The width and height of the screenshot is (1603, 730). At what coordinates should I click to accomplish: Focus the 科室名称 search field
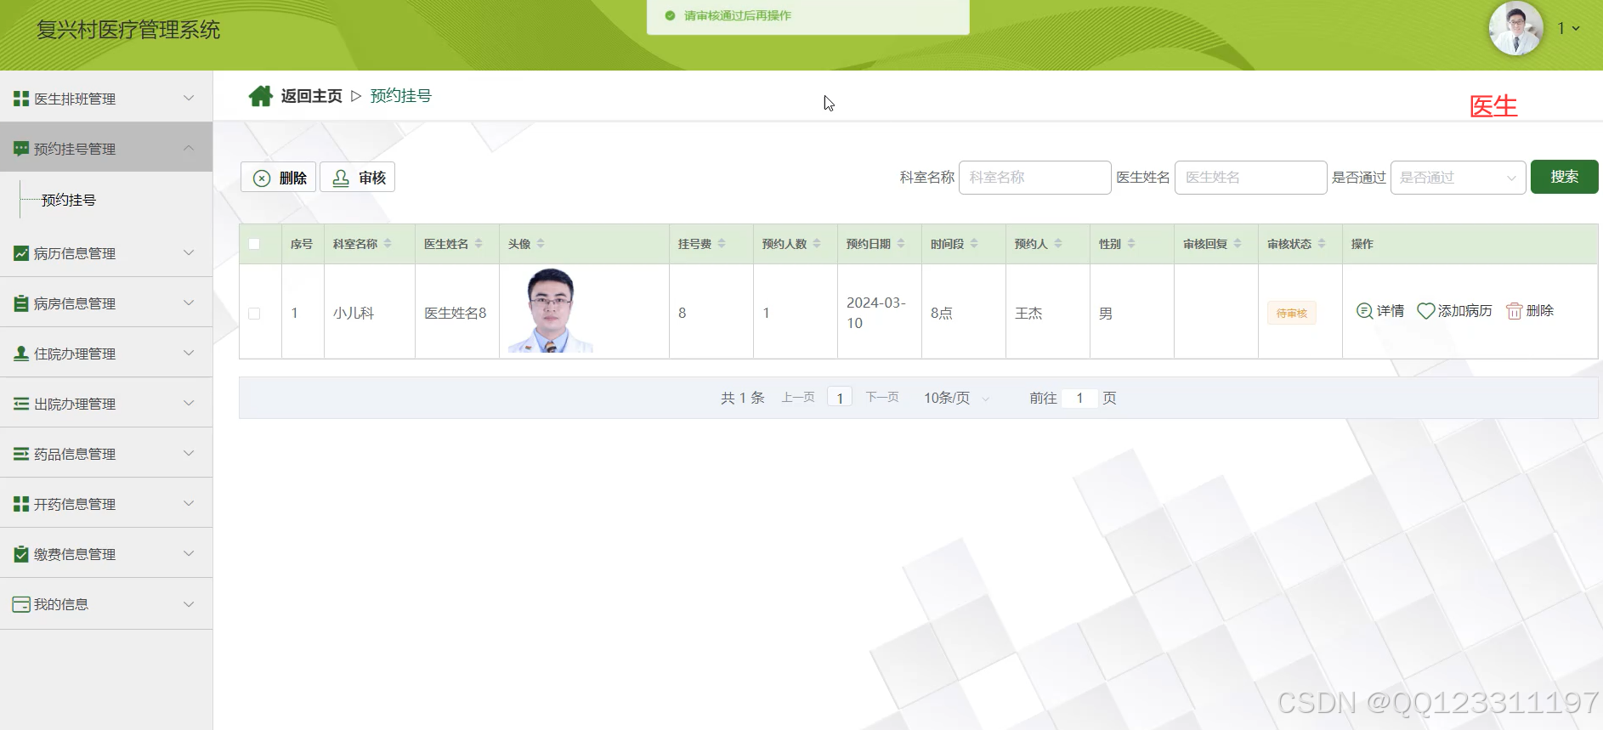point(1035,178)
